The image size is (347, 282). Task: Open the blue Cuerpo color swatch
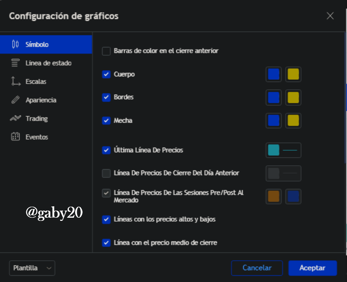(273, 74)
